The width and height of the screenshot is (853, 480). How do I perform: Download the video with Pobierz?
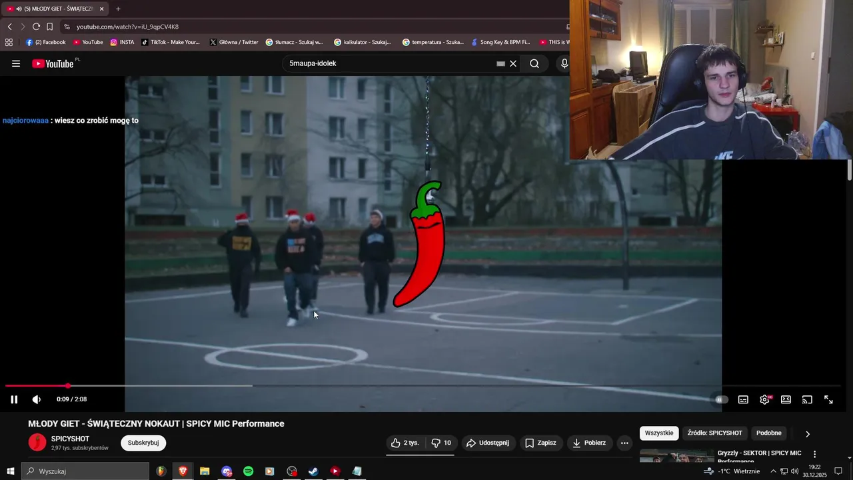pos(591,443)
